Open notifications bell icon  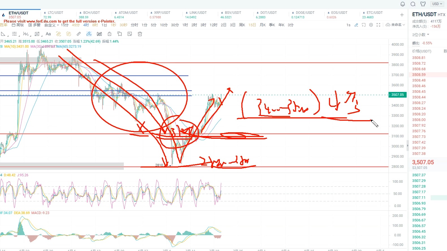pyautogui.click(x=403, y=4)
